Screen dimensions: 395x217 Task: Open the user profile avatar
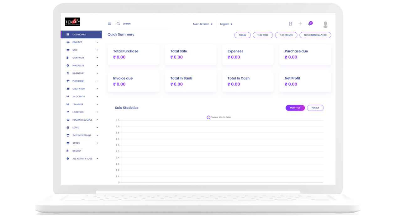[x=325, y=24]
